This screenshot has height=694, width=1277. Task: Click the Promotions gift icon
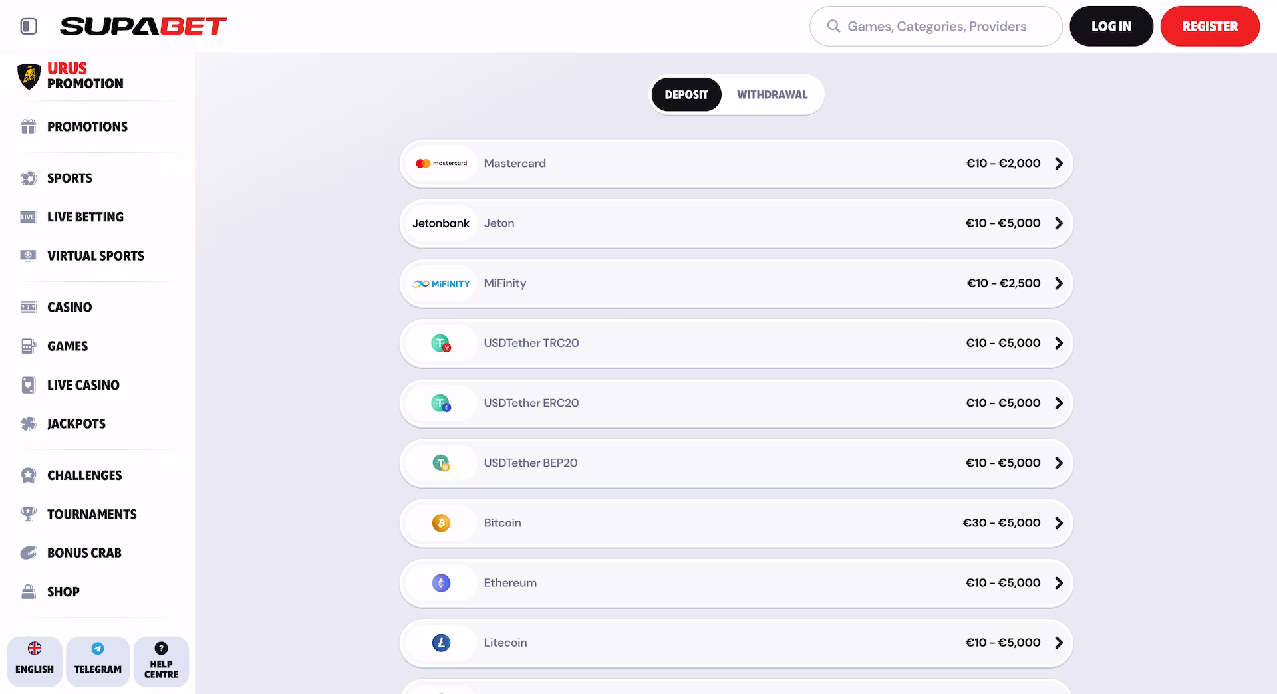click(29, 126)
